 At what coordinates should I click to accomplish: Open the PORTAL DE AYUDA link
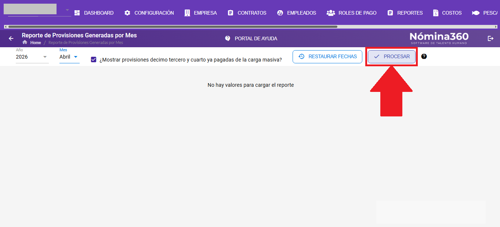coord(251,38)
